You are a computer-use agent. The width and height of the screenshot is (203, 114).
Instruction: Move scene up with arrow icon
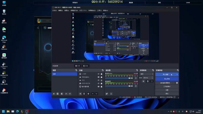66,94
